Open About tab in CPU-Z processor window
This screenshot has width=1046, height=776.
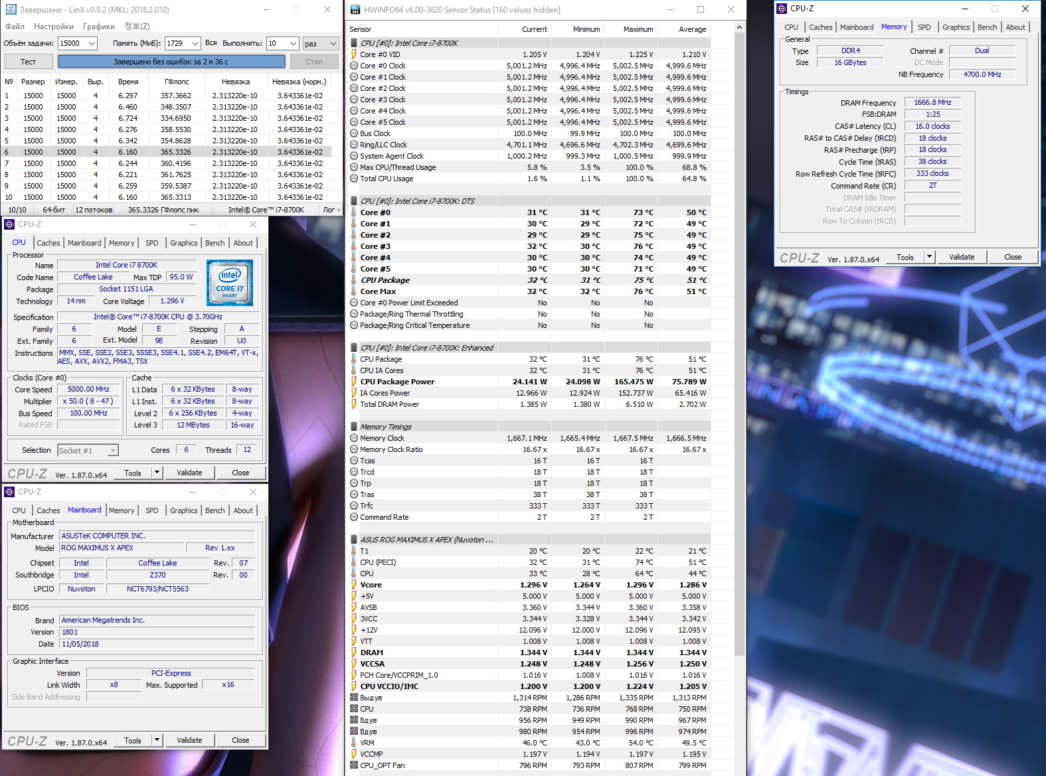pyautogui.click(x=243, y=243)
